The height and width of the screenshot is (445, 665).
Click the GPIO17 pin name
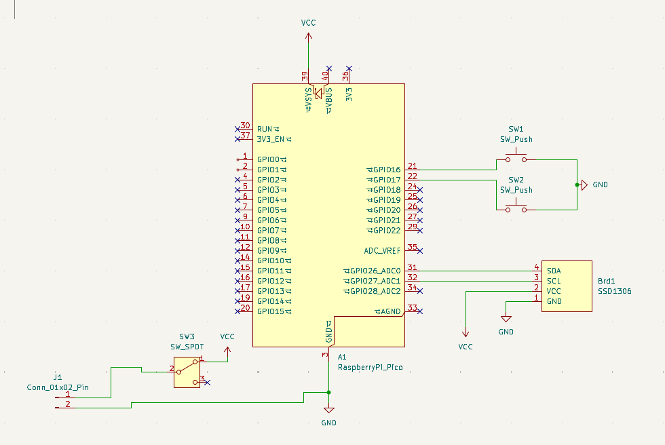(x=384, y=180)
